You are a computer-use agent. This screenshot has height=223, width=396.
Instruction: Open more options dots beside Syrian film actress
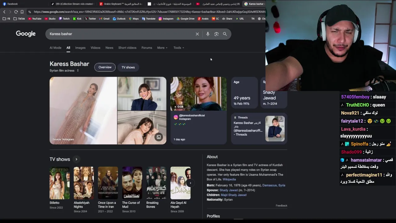click(x=78, y=71)
